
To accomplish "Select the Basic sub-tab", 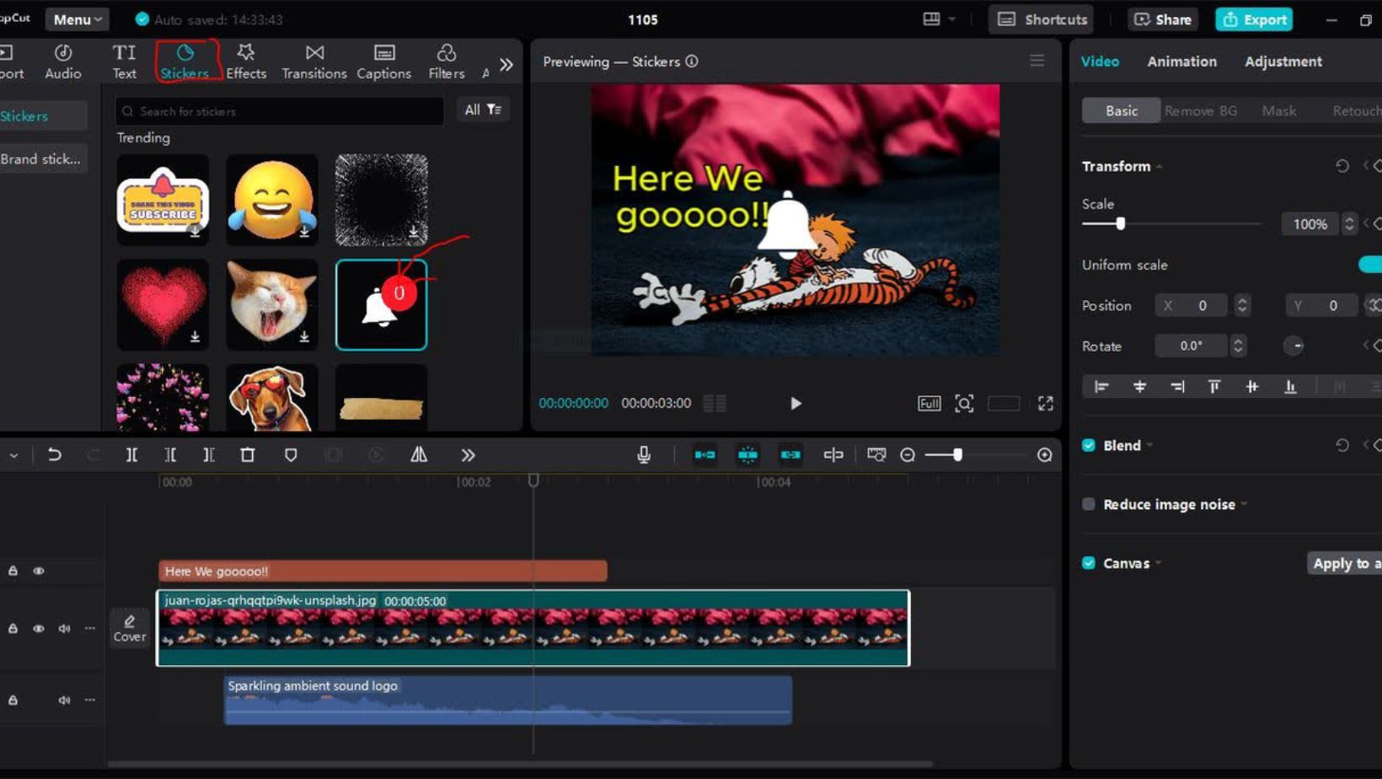I will tap(1122, 110).
